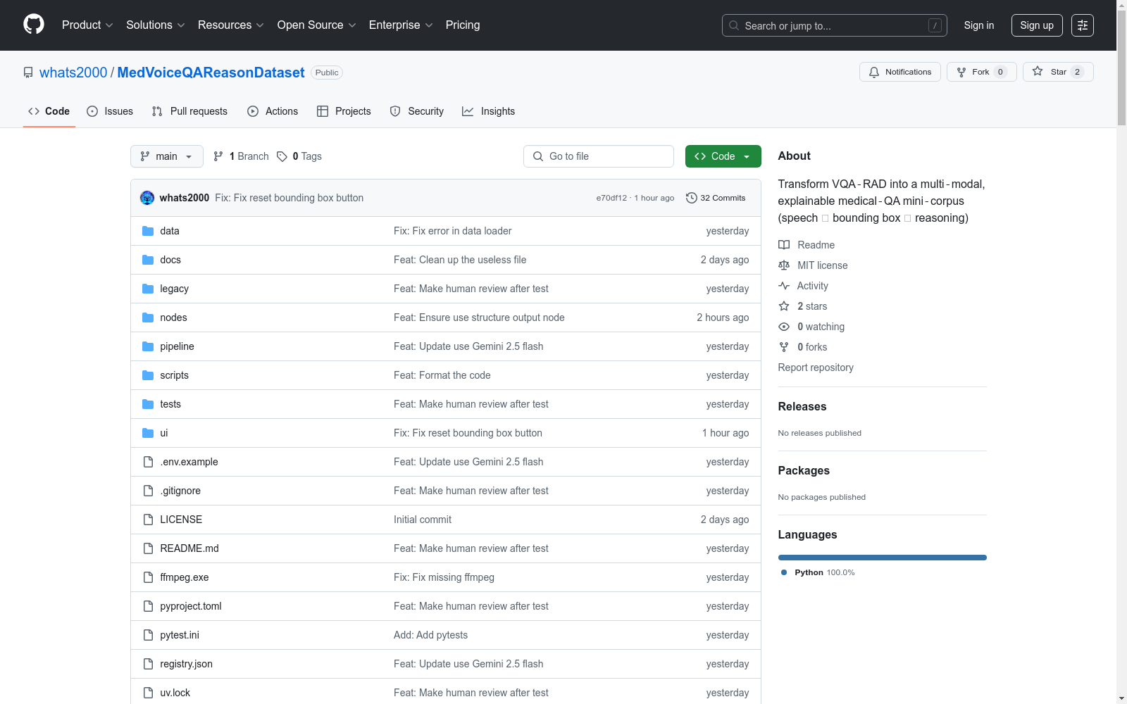This screenshot has width=1127, height=704.
Task: Click the pulse icon beside Activity
Action: tap(784, 286)
